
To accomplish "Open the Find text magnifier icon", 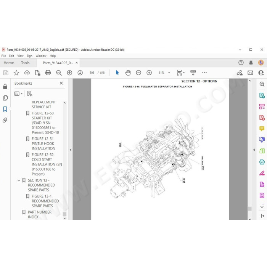I will coord(59,73).
